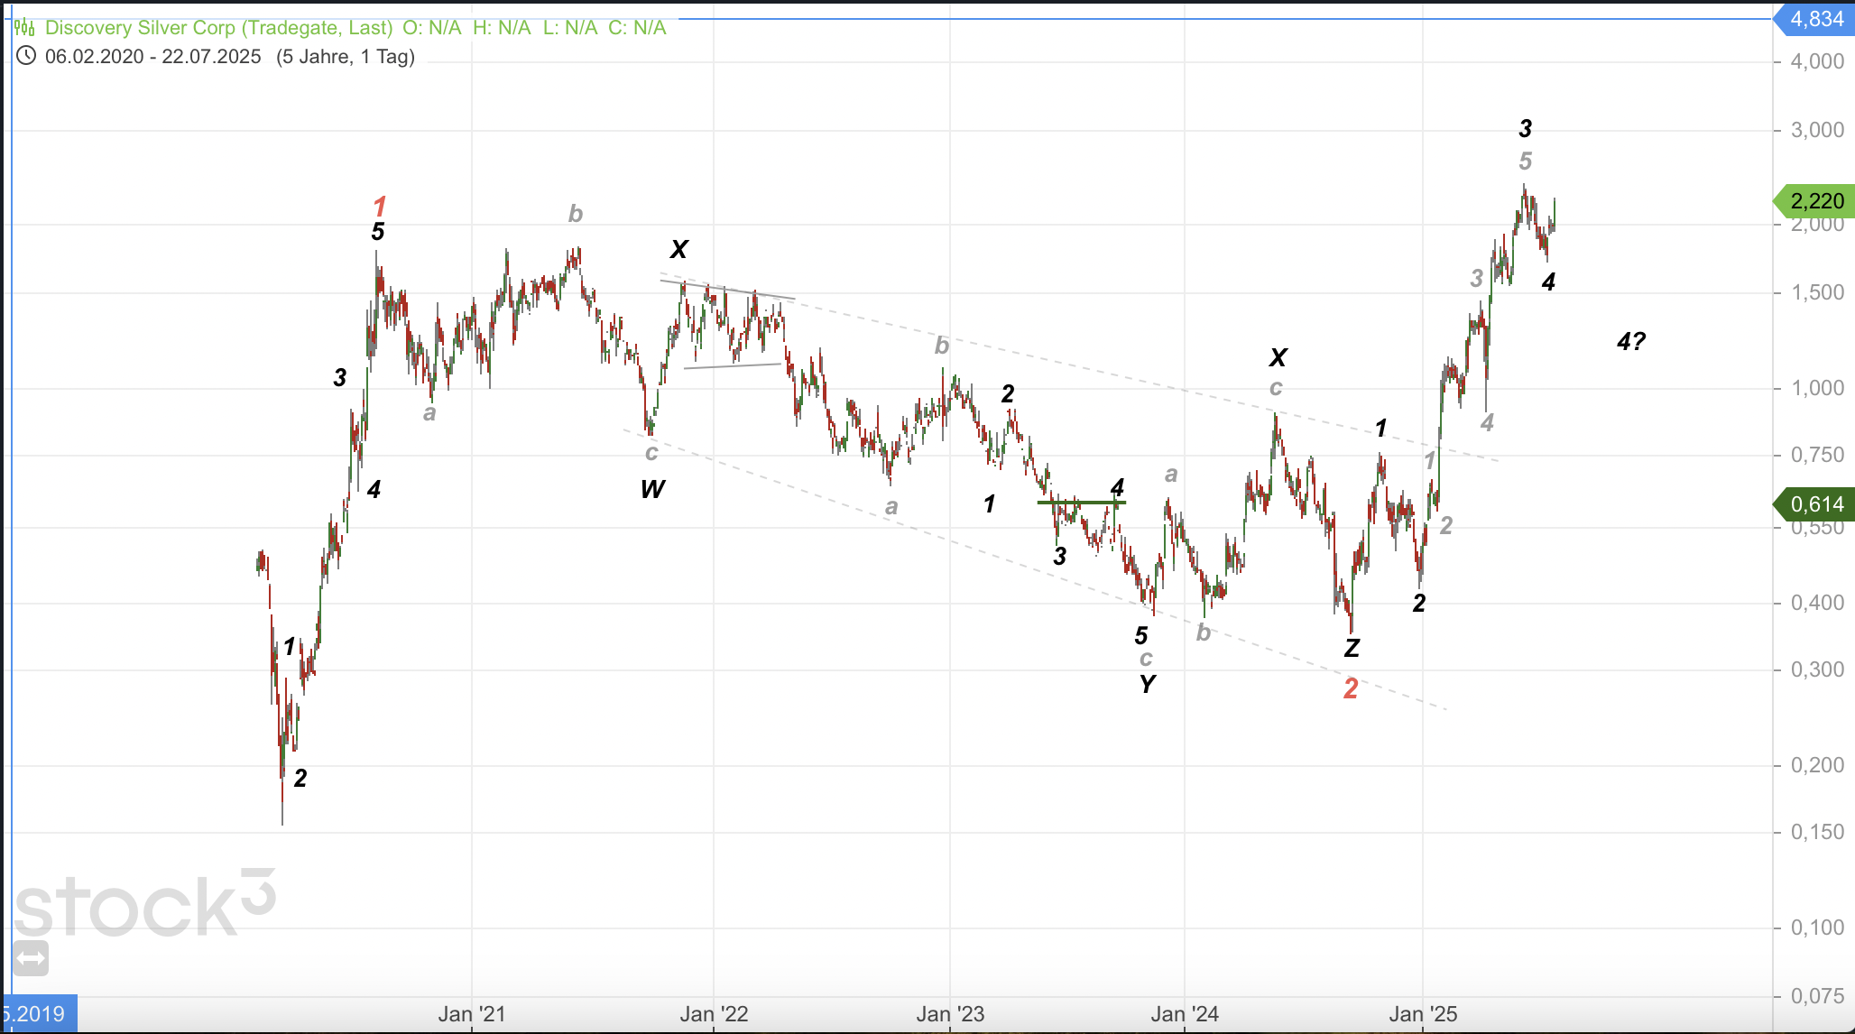Click the stock3 watermark logo
This screenshot has width=1855, height=1034.
point(144,905)
